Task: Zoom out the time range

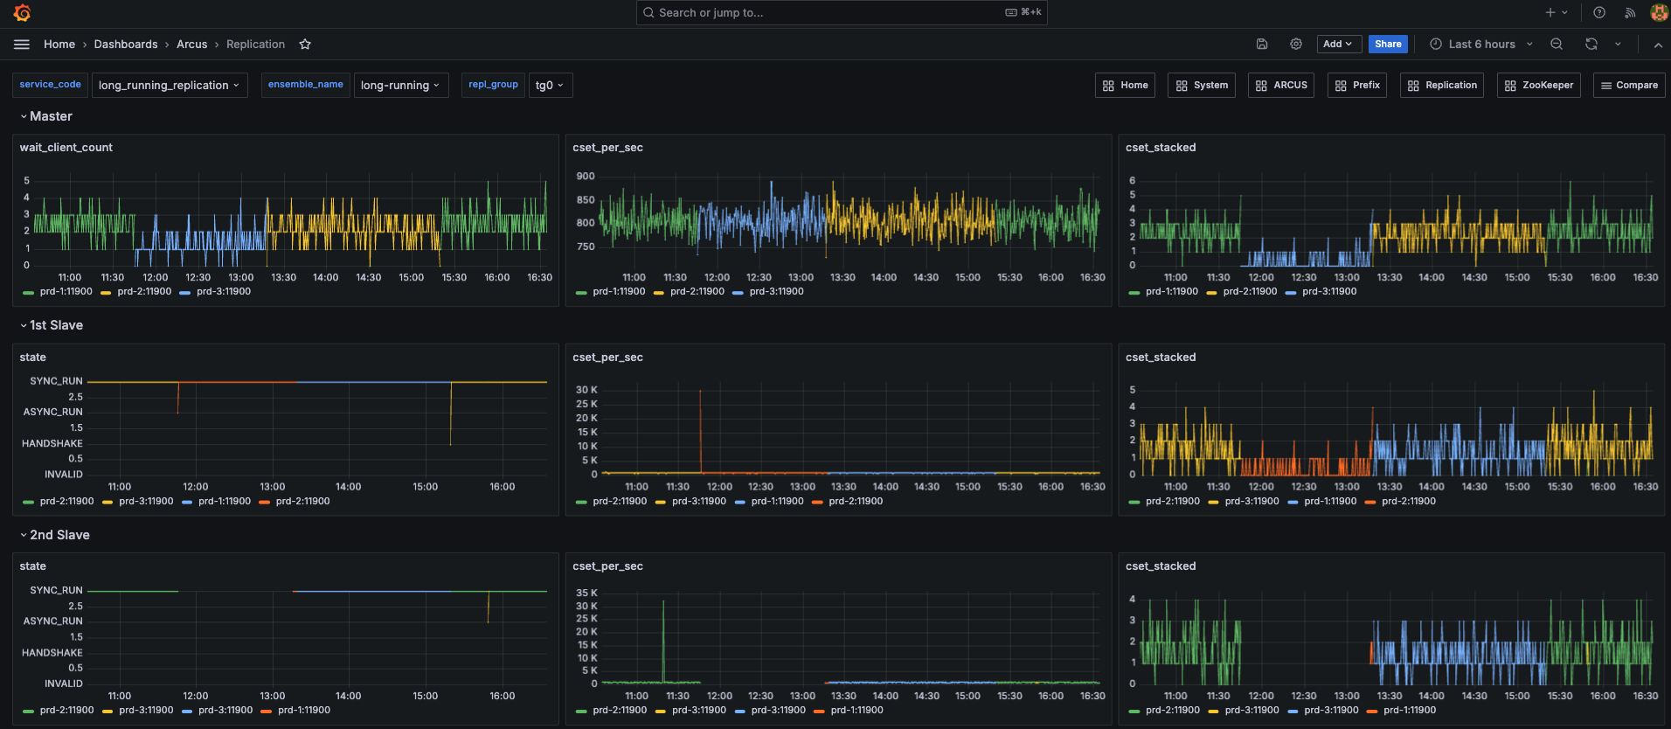Action: click(1557, 45)
